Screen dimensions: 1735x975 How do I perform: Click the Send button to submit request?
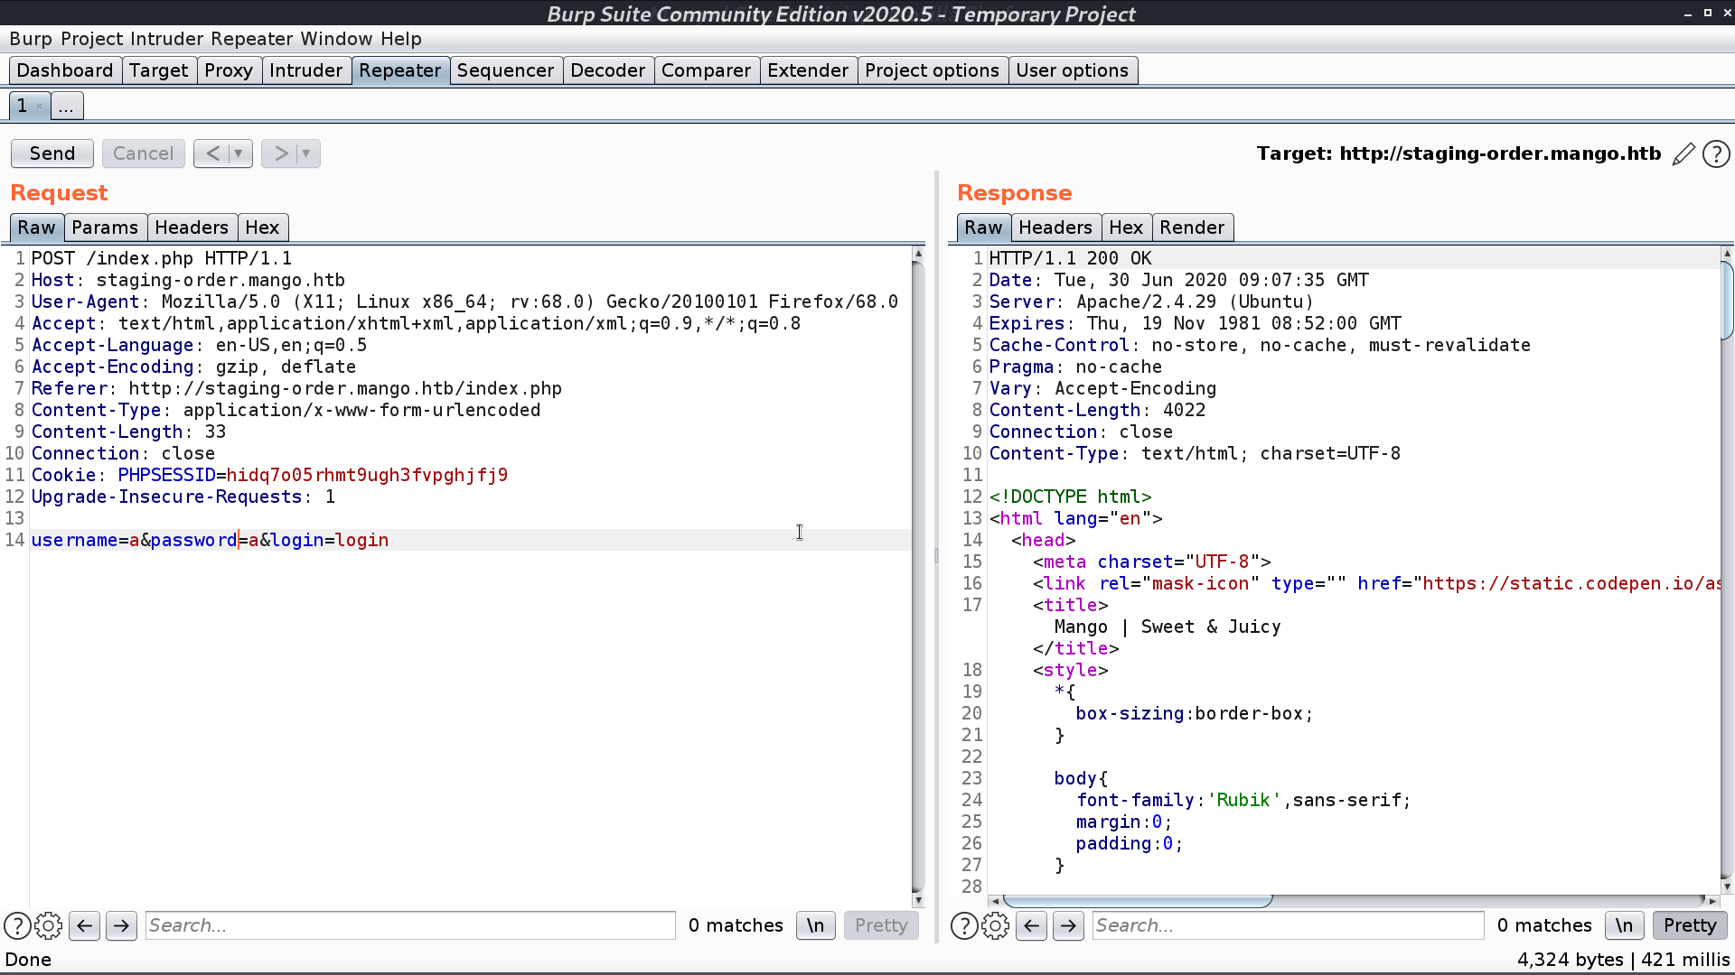tap(52, 153)
